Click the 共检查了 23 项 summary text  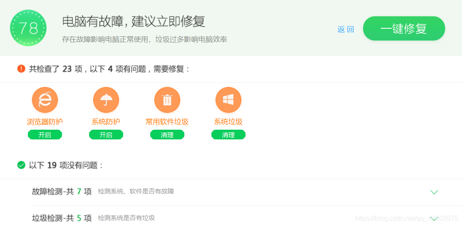coord(110,69)
